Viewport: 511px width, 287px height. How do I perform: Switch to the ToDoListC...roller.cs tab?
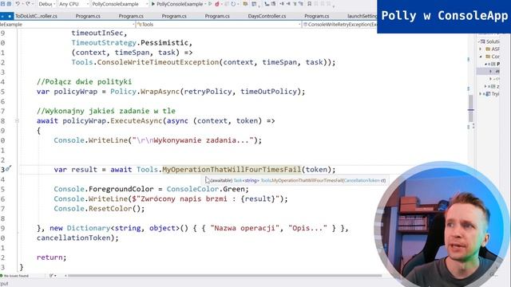(x=36, y=16)
